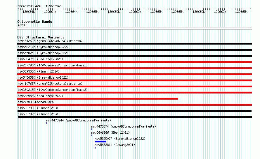Open variant label nsv6384752 (Sedlazeck2020)
Screen dimensions: 260x159
click(40, 59)
